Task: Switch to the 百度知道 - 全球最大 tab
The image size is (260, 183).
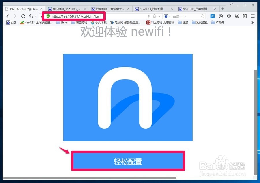Action: pyautogui.click(x=111, y=9)
